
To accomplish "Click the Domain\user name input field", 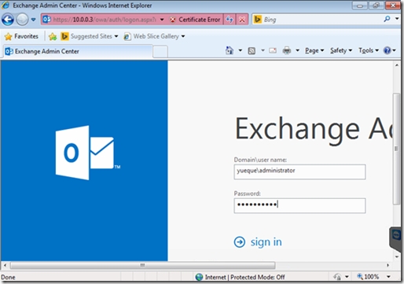I will [x=299, y=172].
